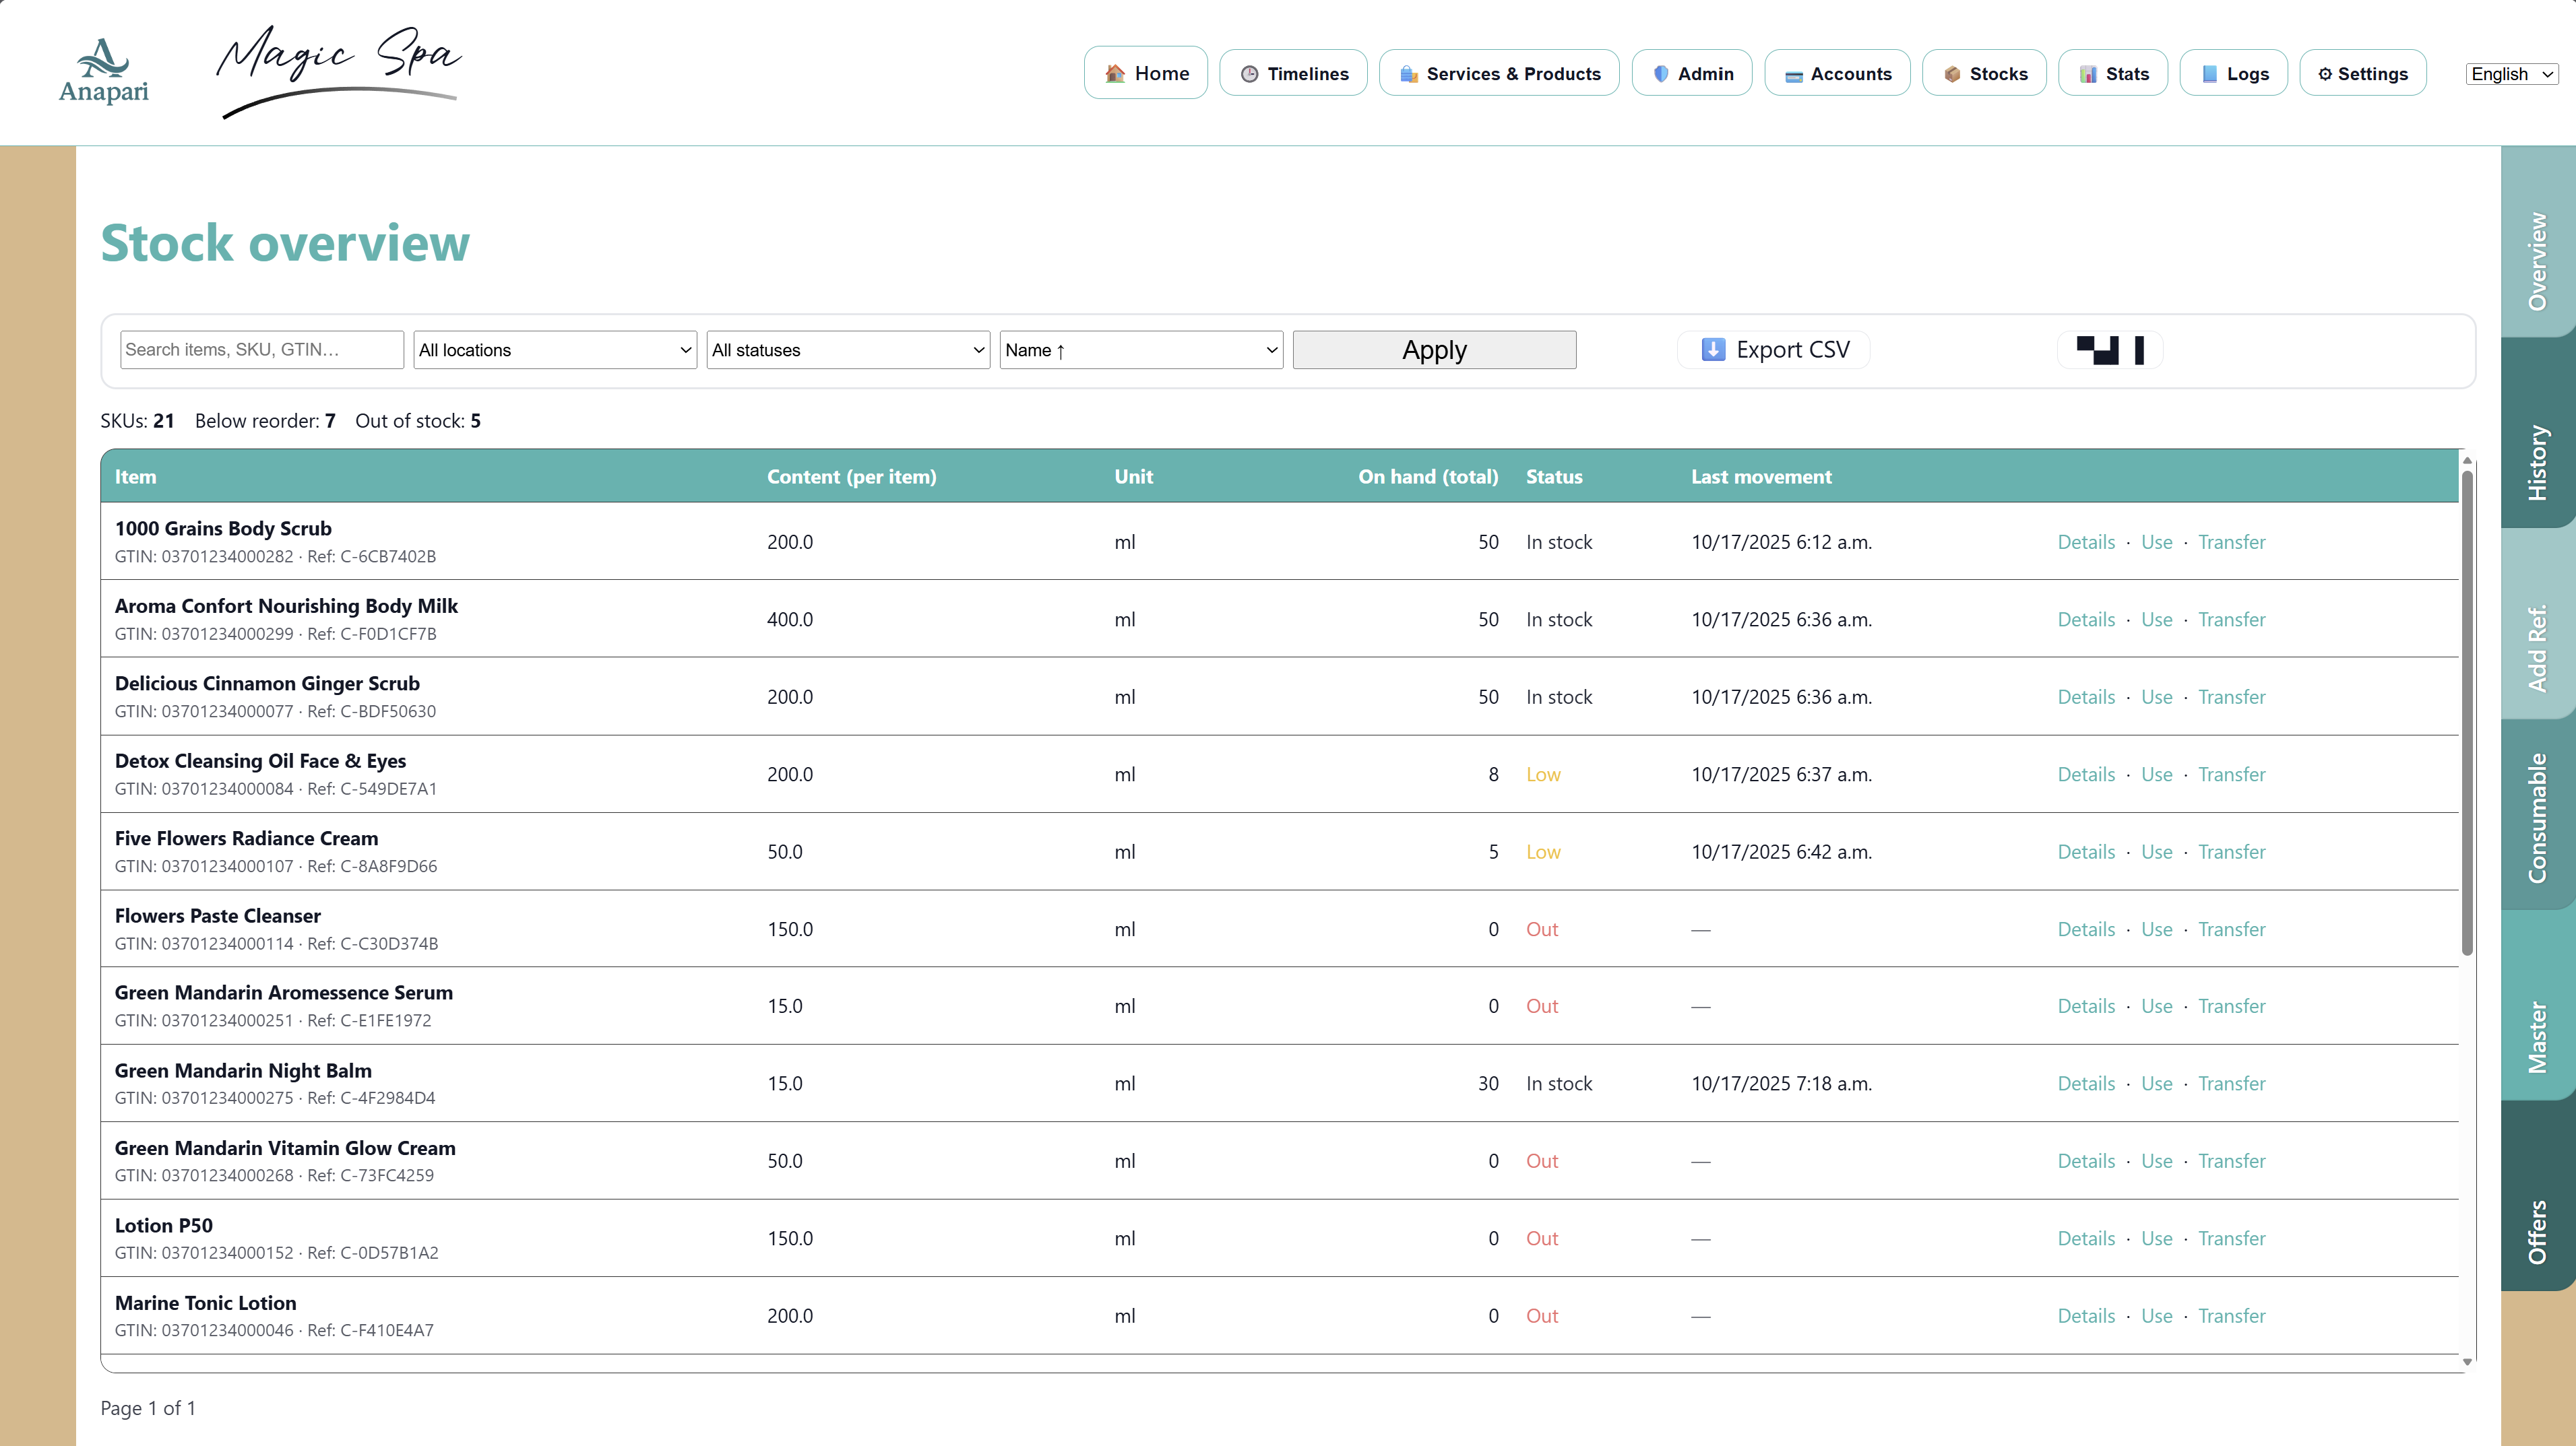The width and height of the screenshot is (2576, 1446).
Task: Open the Name sort order dropdown
Action: 1141,350
